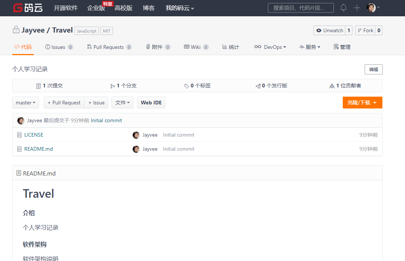Focus the 搜索项目、代码片段 search box
This screenshot has width=405, height=261.
pyautogui.click(x=301, y=8)
